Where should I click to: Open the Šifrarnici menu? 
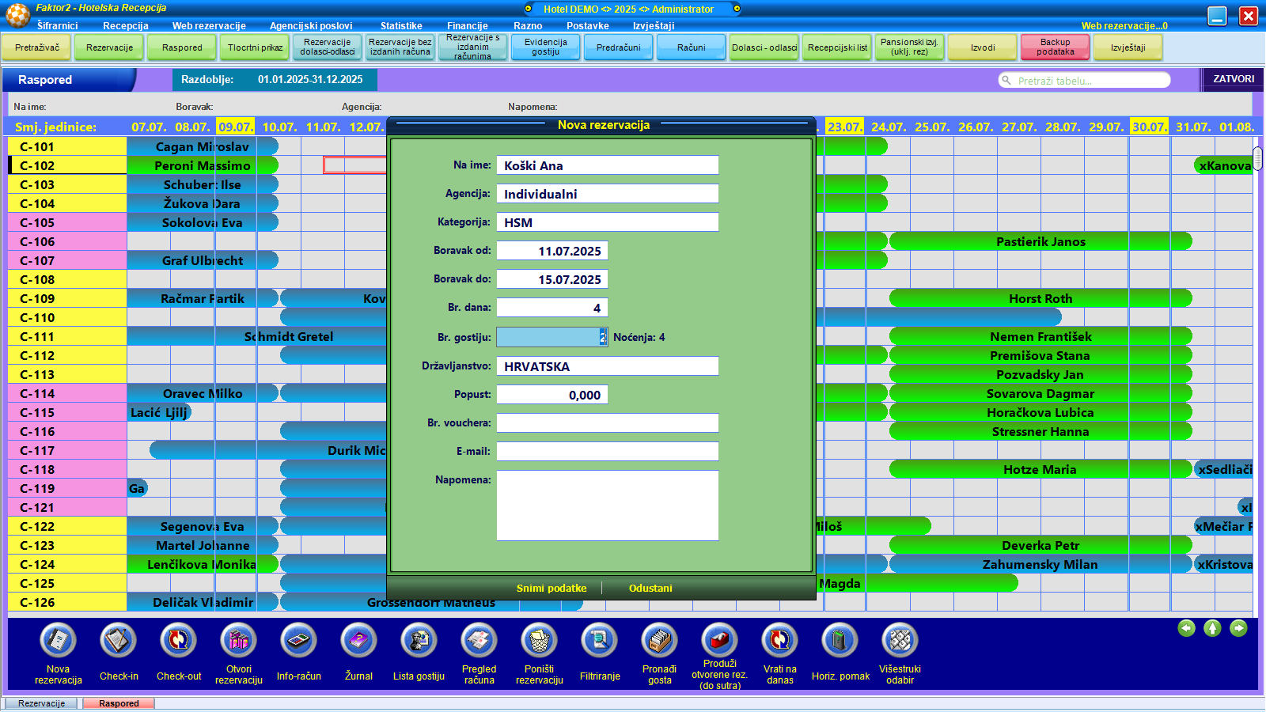coord(57,26)
